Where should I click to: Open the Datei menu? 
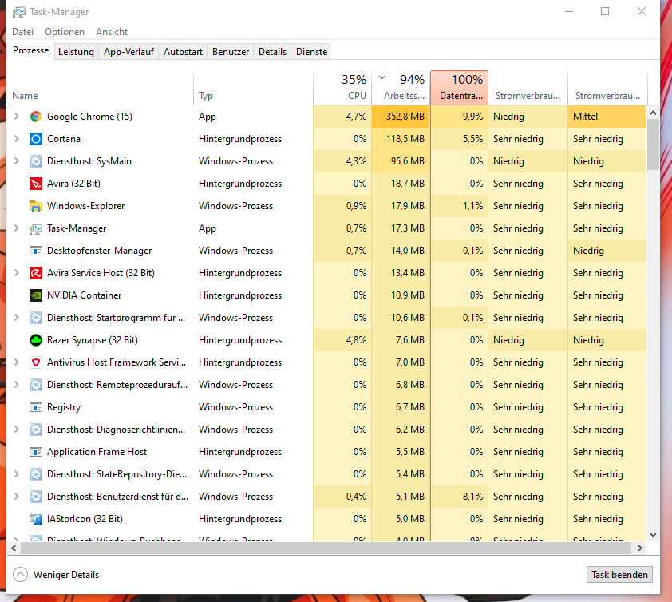coord(22,32)
